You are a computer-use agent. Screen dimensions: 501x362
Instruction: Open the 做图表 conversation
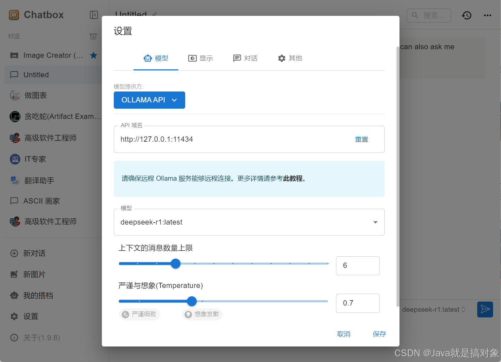pyautogui.click(x=53, y=95)
